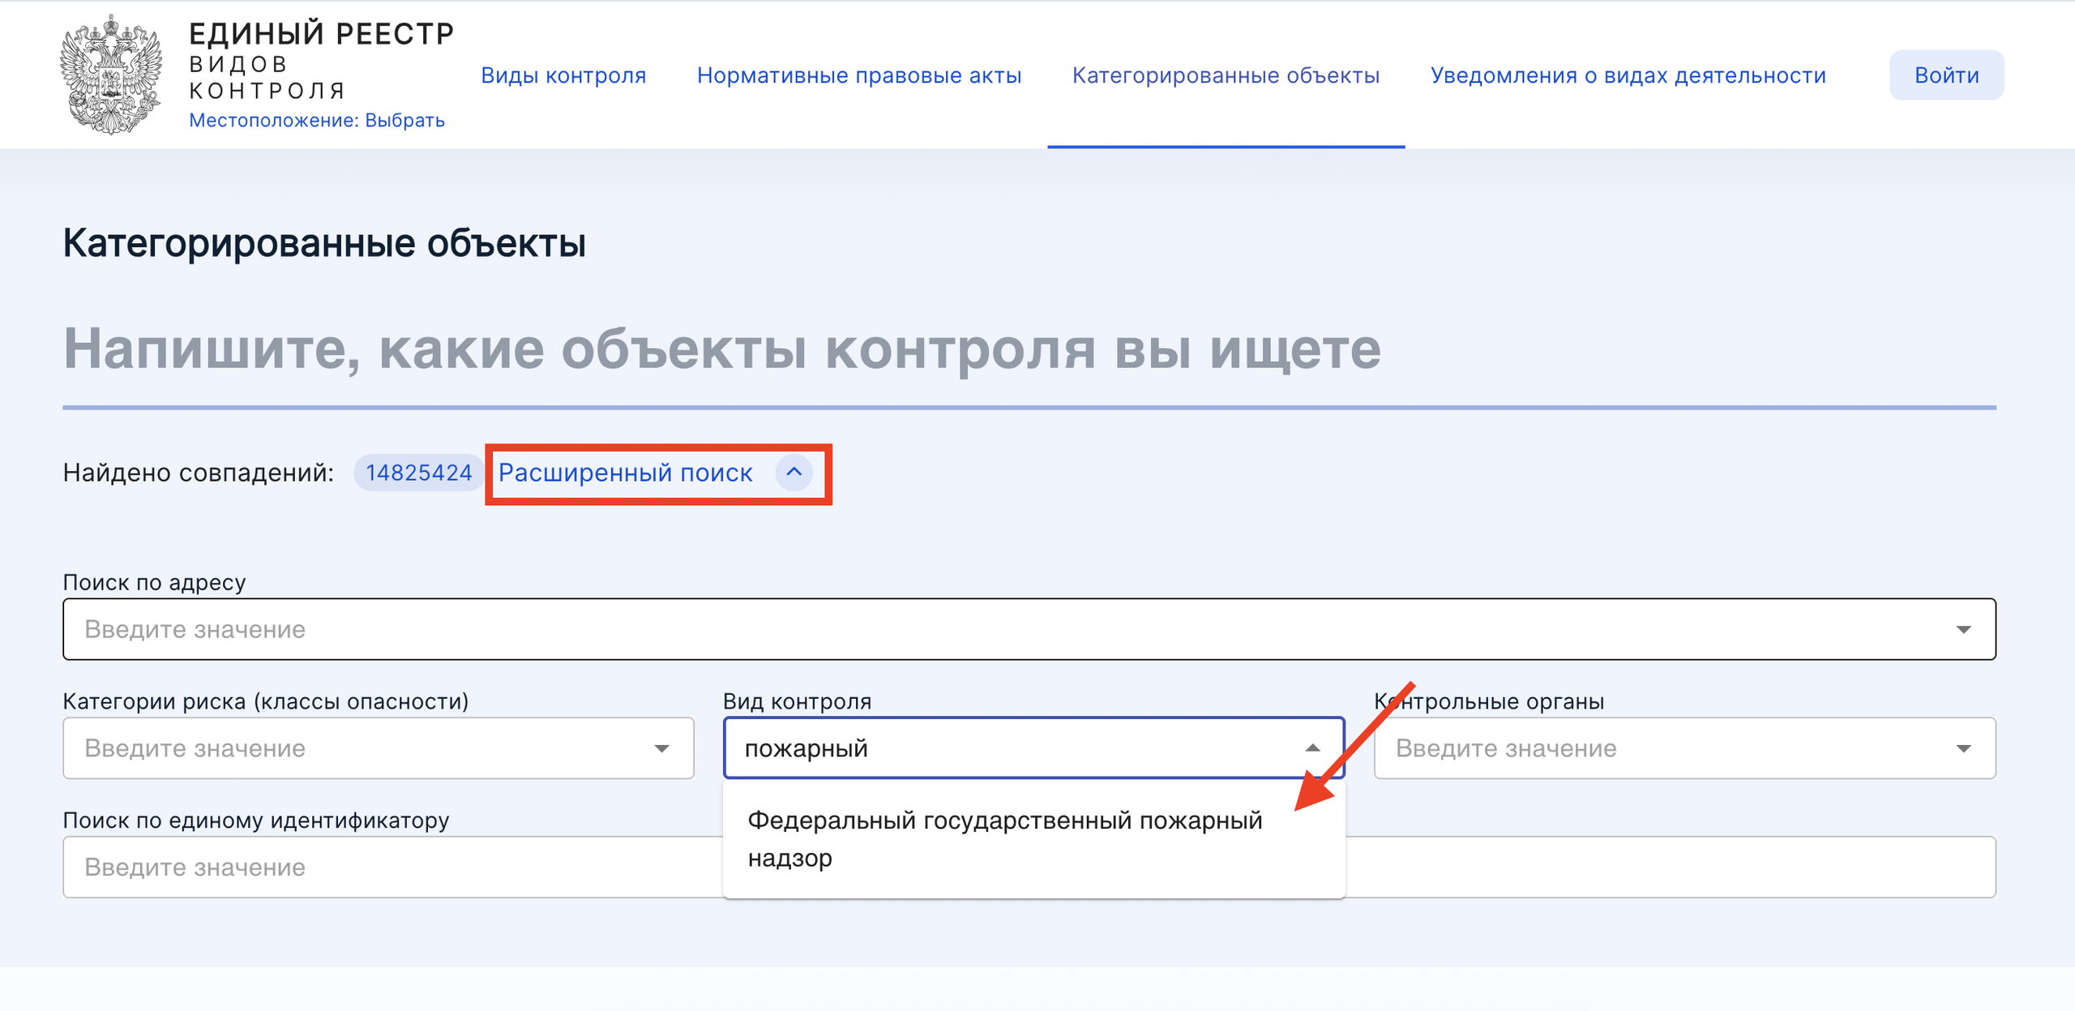Choose location via Местоположение: Выбрать link

(317, 120)
